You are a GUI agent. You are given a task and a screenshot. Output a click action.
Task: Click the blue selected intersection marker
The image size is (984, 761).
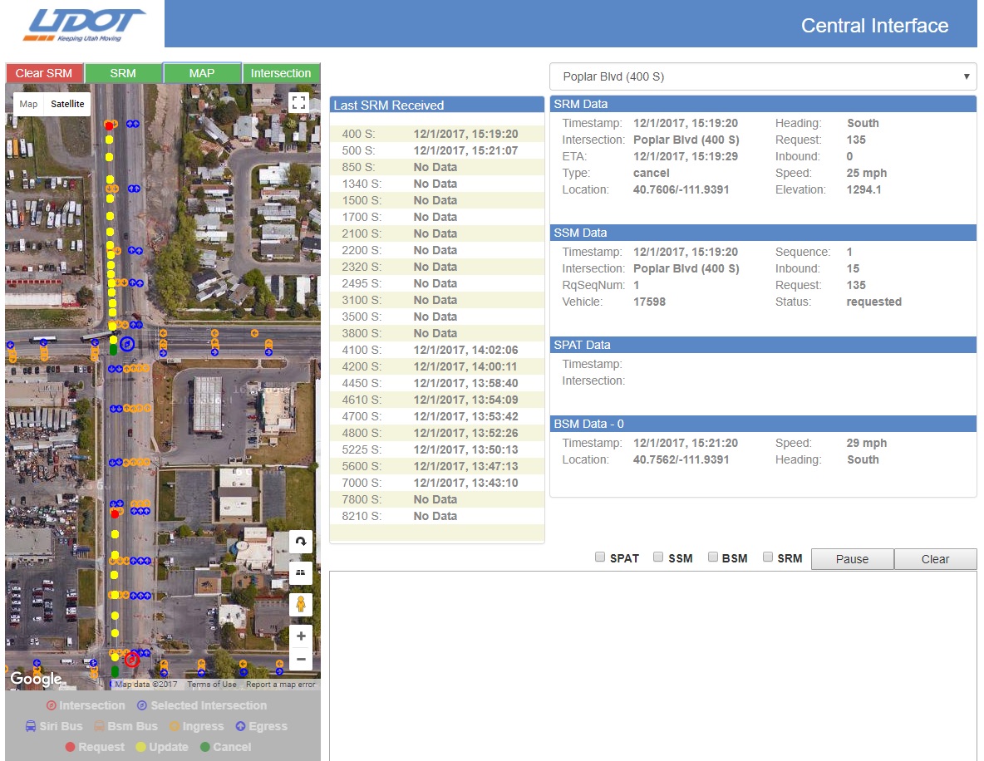pos(127,343)
